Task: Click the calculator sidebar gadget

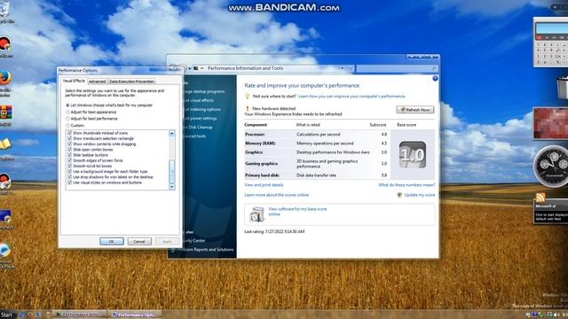Action: pos(550,43)
